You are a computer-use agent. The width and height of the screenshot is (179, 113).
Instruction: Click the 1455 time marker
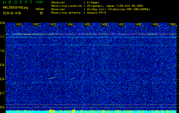point(87,24)
